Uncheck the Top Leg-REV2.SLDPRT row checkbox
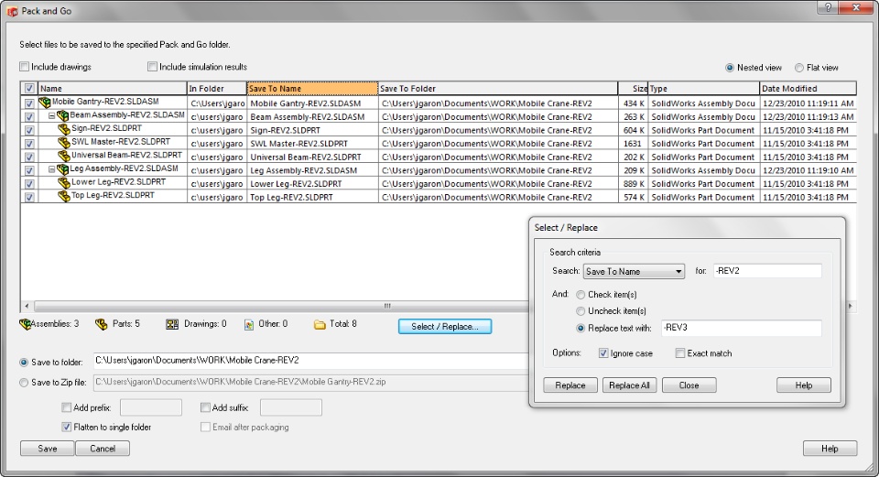The height and width of the screenshot is (477, 879). click(x=29, y=198)
